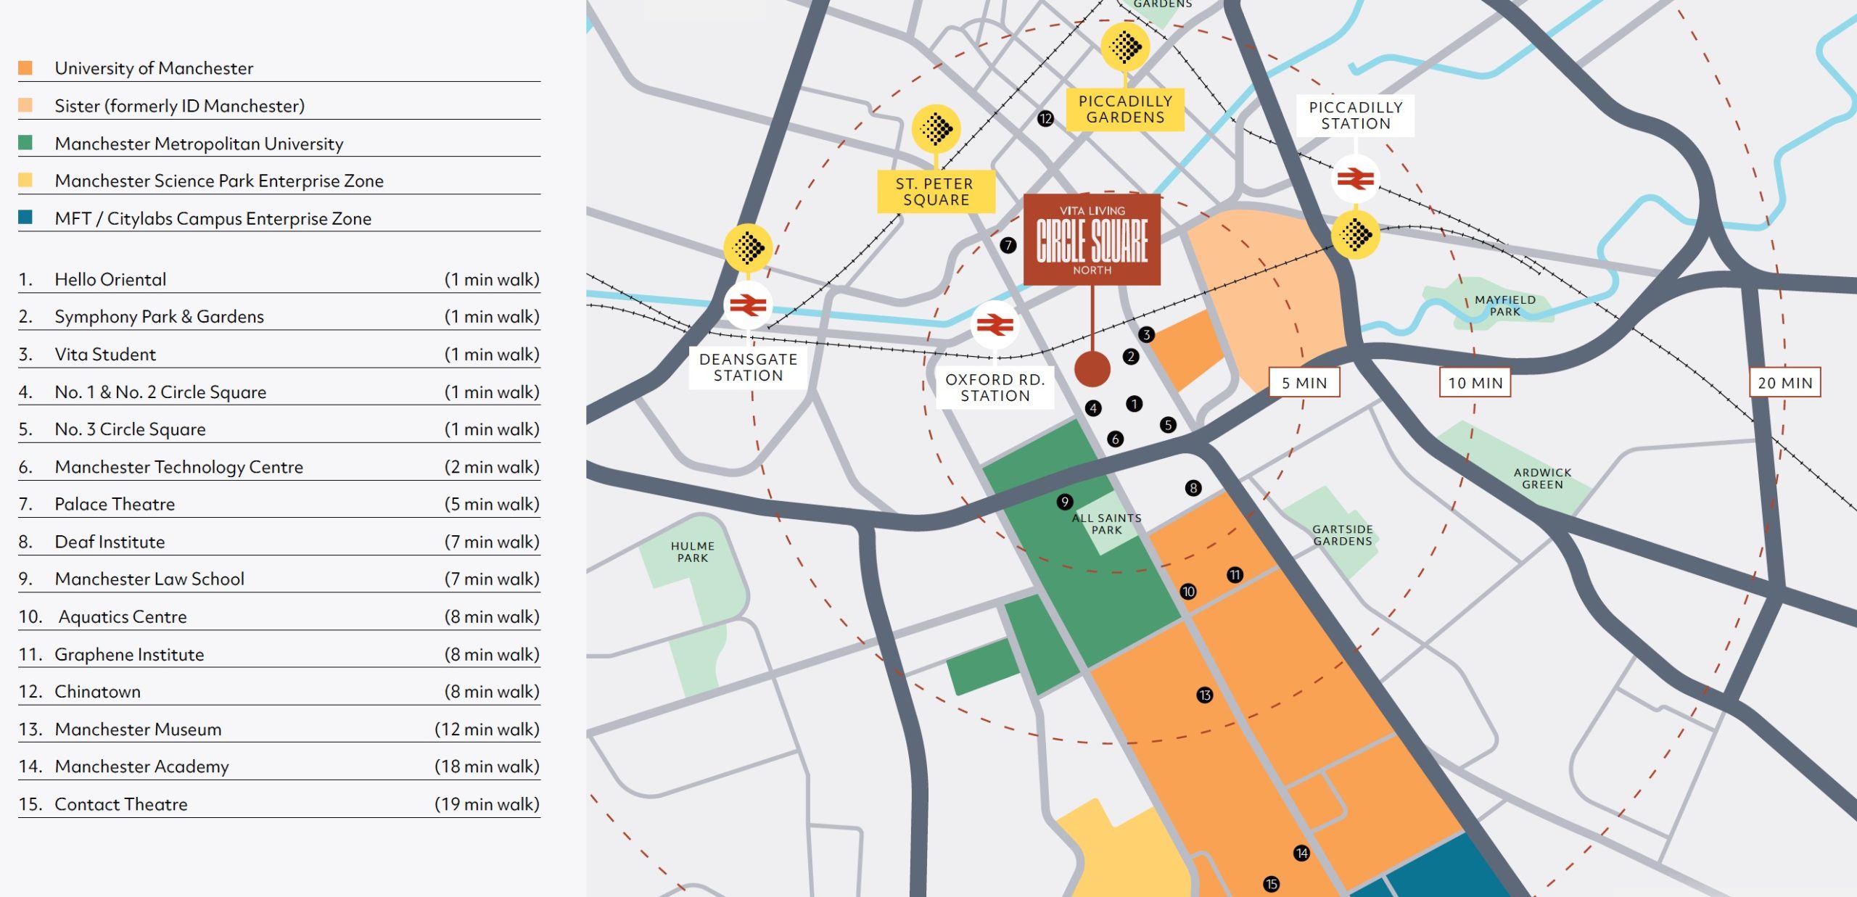This screenshot has height=897, width=1857.
Task: Click map marker number 8
Action: (1193, 488)
